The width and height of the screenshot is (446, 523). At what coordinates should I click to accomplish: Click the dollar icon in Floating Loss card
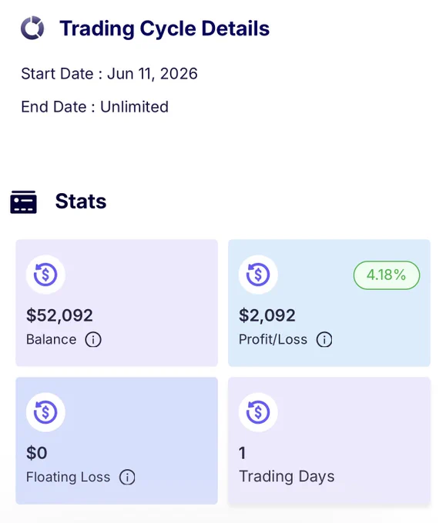click(x=45, y=412)
